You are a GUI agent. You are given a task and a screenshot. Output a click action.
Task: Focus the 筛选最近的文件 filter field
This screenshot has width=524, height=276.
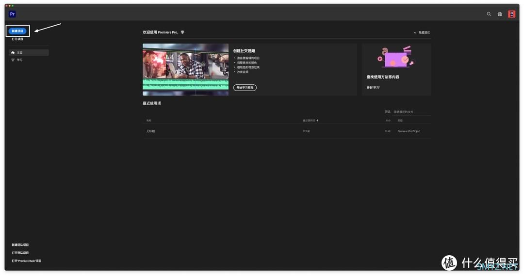point(412,112)
